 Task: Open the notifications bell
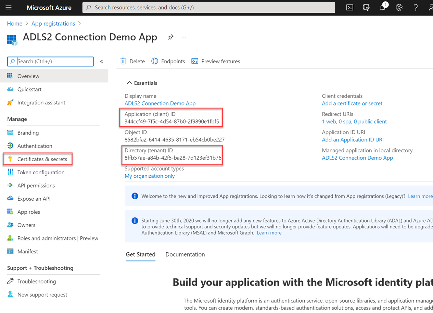coord(383,7)
